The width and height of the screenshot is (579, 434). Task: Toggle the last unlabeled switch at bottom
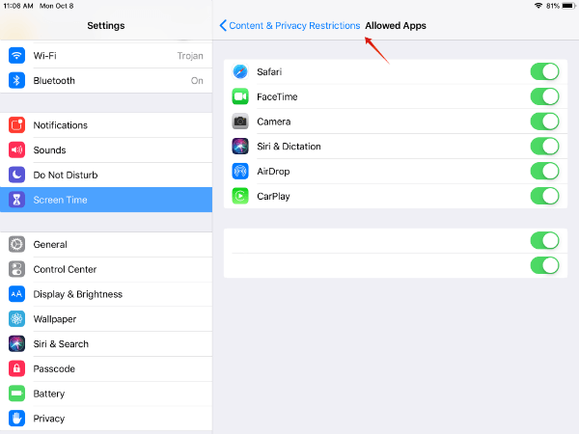click(x=544, y=265)
